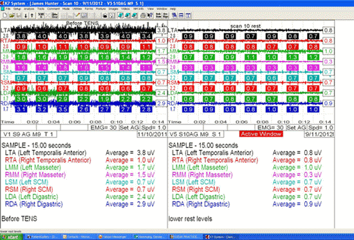Click the Scan toolbar button
Viewport: 354px width, 240px height.
tap(41, 15)
